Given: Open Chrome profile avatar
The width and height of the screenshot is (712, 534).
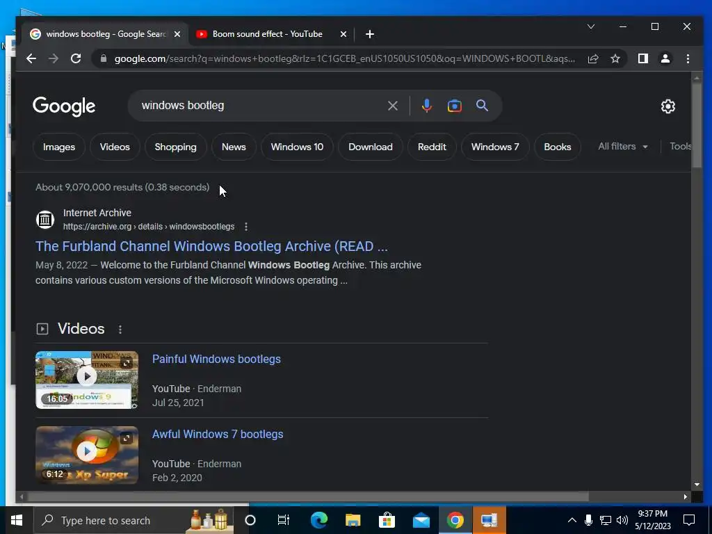Looking at the screenshot, I should pos(665,58).
